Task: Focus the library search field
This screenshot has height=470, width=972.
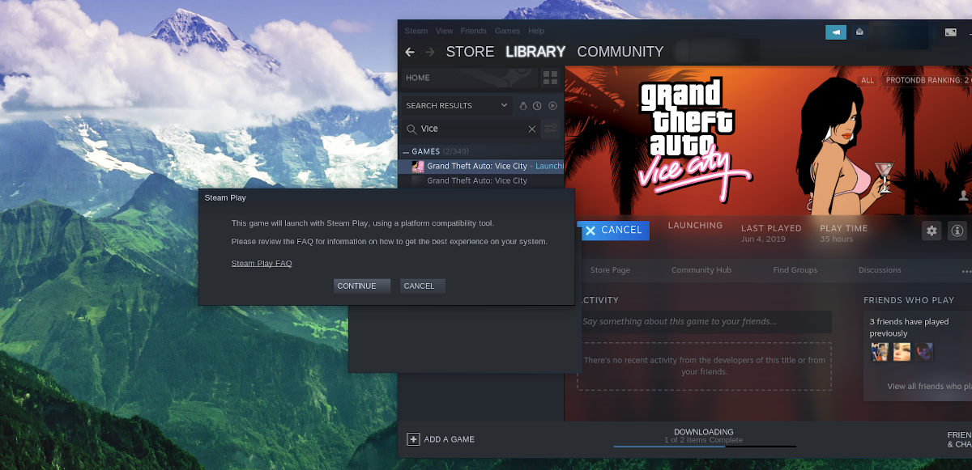Action: (472, 129)
